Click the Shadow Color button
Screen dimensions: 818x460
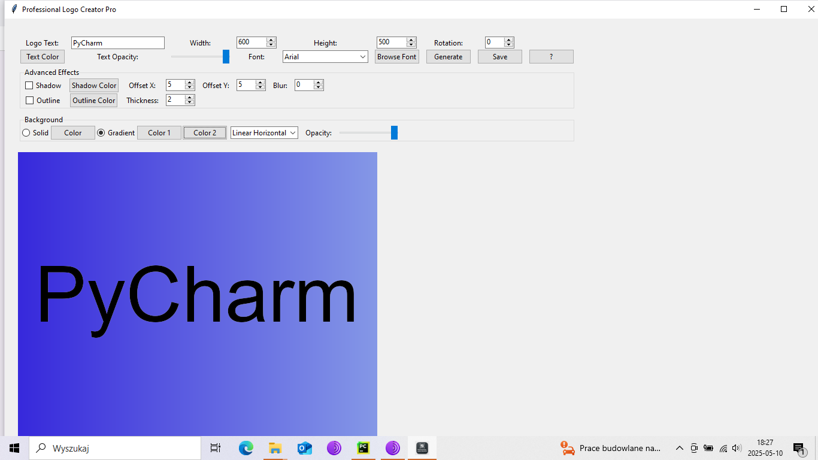(94, 86)
